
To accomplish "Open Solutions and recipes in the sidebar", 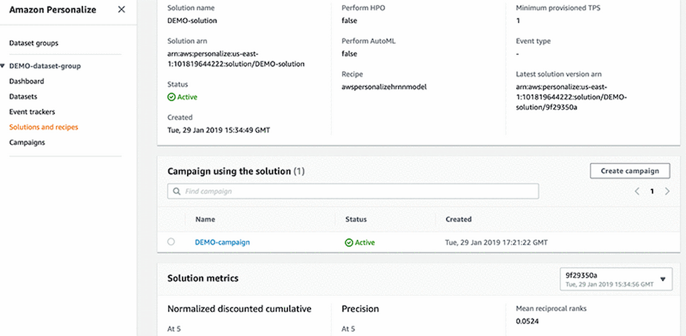I will 43,127.
